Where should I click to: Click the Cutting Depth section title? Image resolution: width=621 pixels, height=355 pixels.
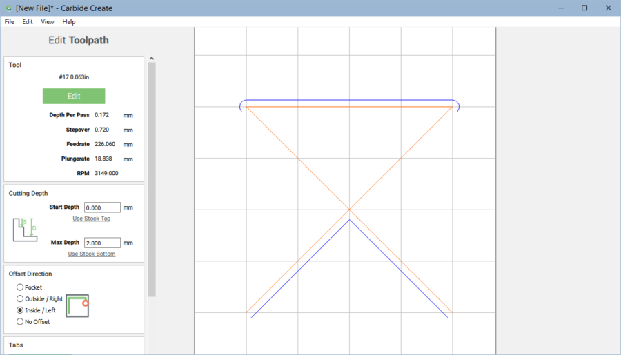28,193
